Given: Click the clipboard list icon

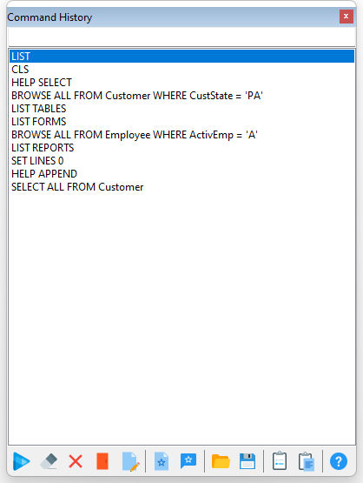Looking at the screenshot, I should (280, 461).
